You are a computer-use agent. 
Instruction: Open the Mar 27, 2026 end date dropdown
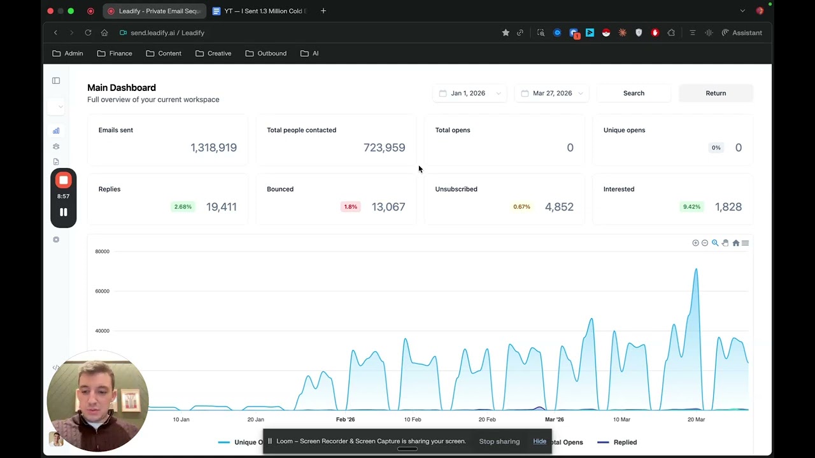tap(552, 93)
